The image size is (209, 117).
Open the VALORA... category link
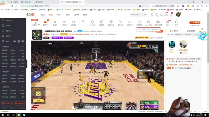tap(5, 63)
